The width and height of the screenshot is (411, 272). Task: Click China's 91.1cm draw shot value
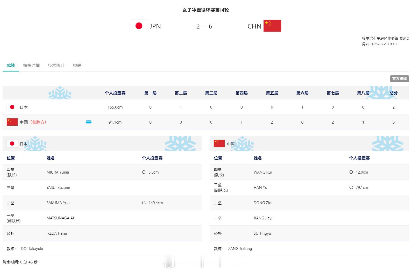115,122
